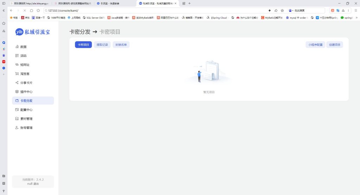Open the 京东 bookmark

[25, 18]
